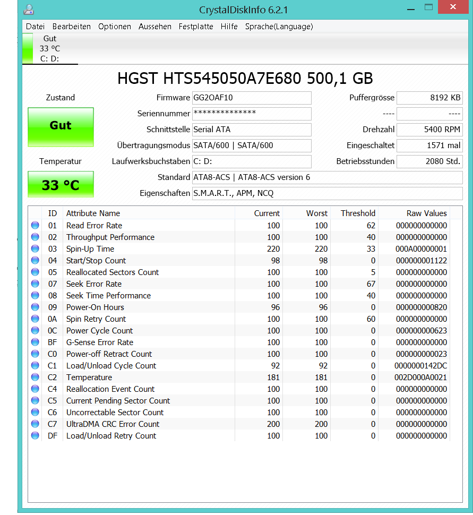
Task: Click status dot for Uncorrectable Sector Count
Action: point(35,412)
